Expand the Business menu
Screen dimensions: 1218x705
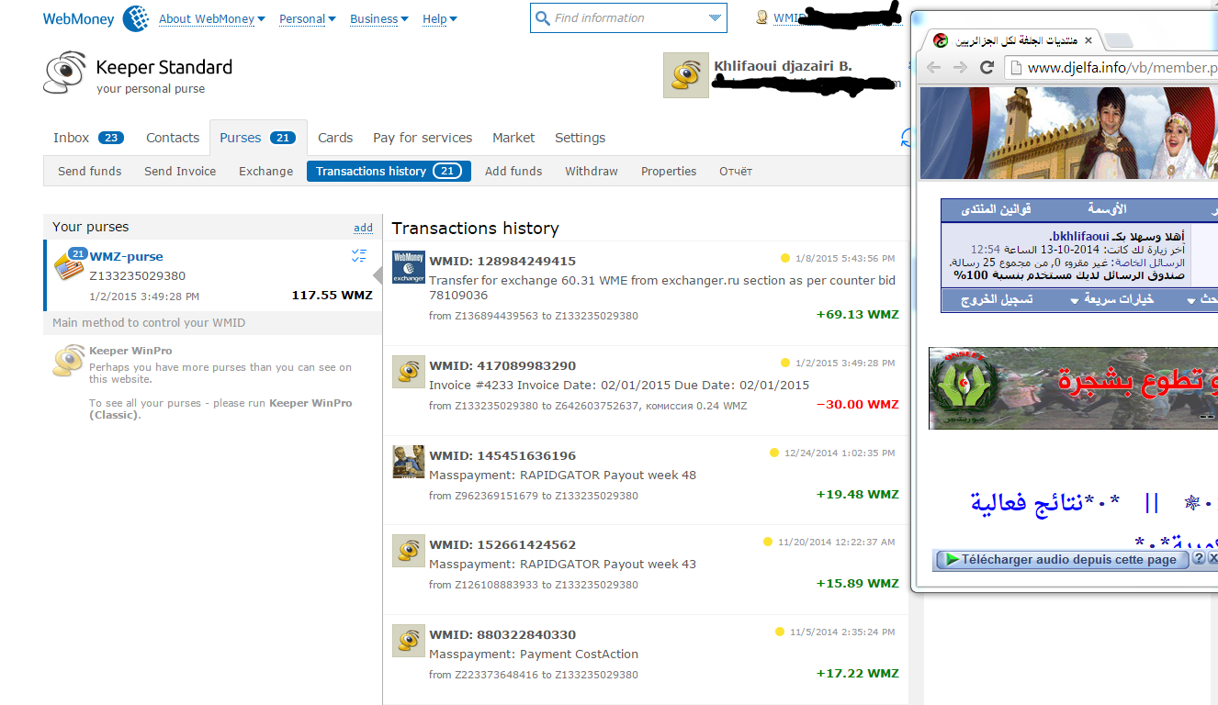tap(379, 18)
